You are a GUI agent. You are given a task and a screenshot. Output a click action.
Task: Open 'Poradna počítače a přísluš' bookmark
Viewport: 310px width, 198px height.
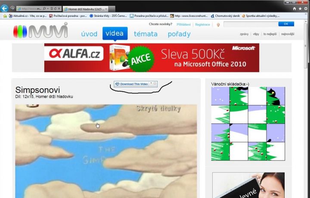(x=149, y=16)
